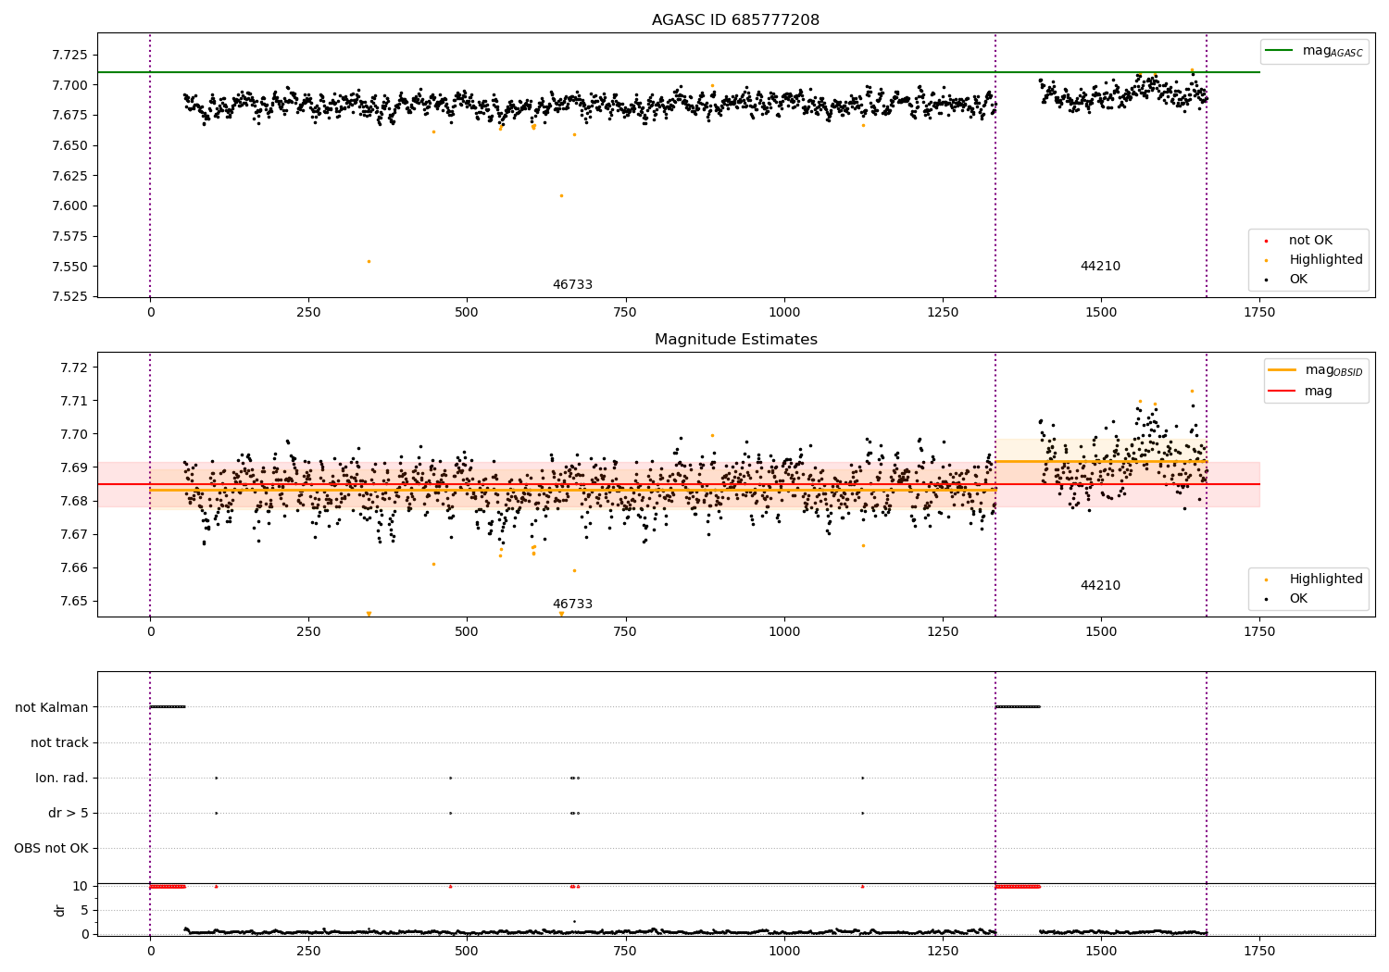Click the 5 tick on the dr axis
The image size is (1389, 972).
pos(85,911)
